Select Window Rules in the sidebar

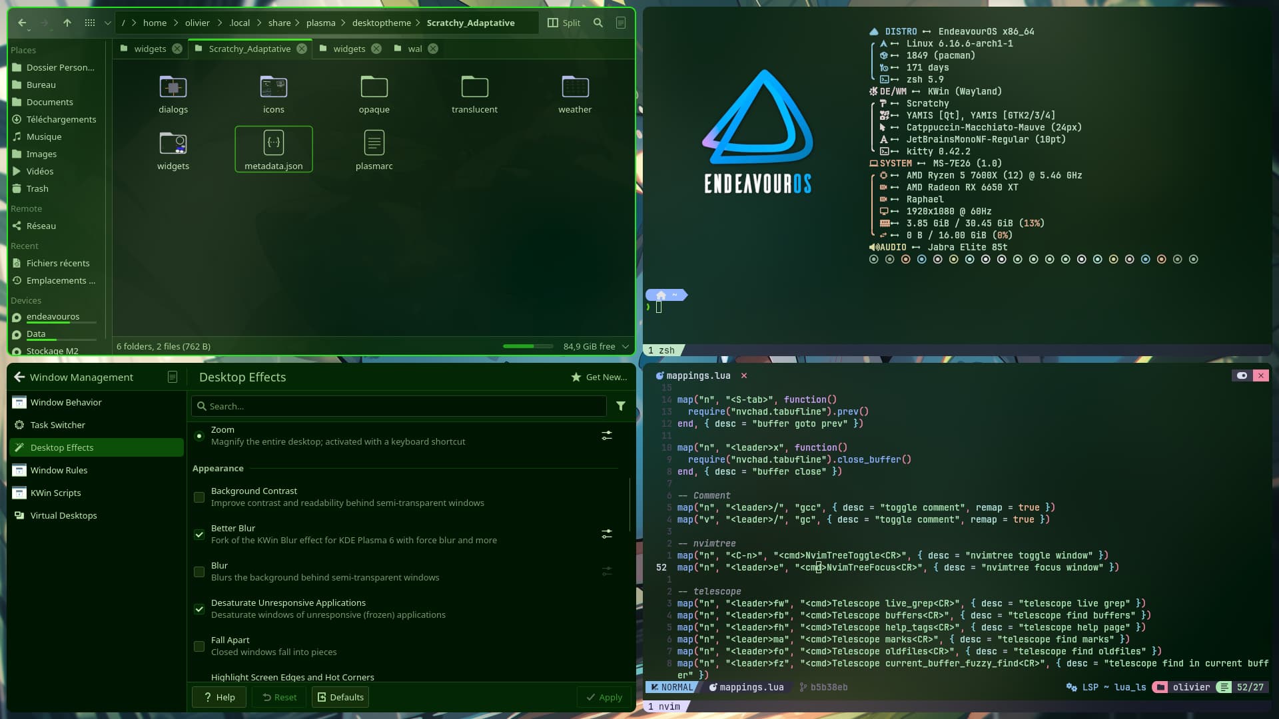coord(59,470)
